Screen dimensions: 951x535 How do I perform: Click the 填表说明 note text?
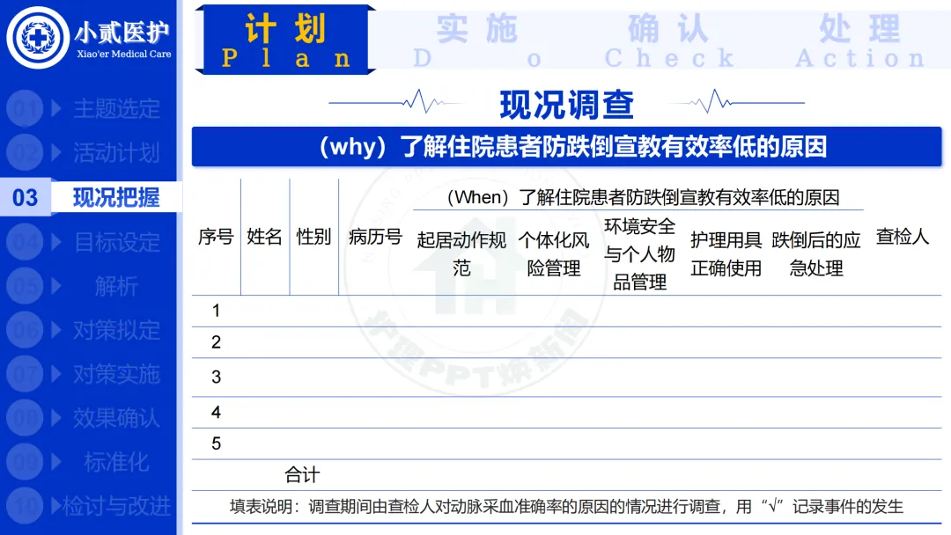point(566,507)
